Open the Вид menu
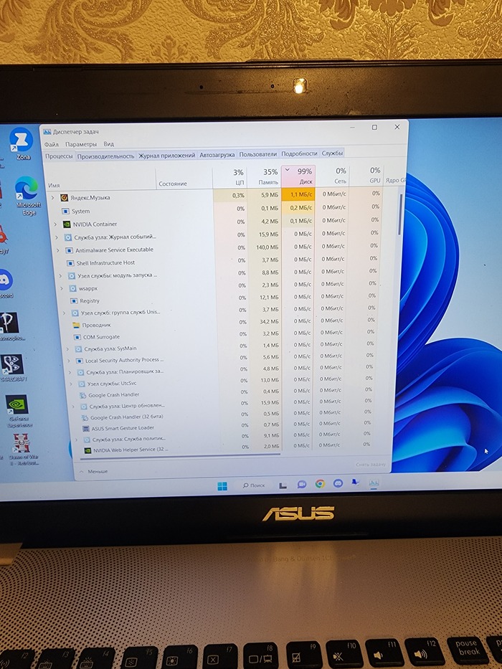The height and width of the screenshot is (669, 502). pos(109,144)
